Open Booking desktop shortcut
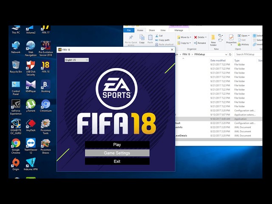Image resolution: width=272 pixels, height=204 pixels. [45, 86]
